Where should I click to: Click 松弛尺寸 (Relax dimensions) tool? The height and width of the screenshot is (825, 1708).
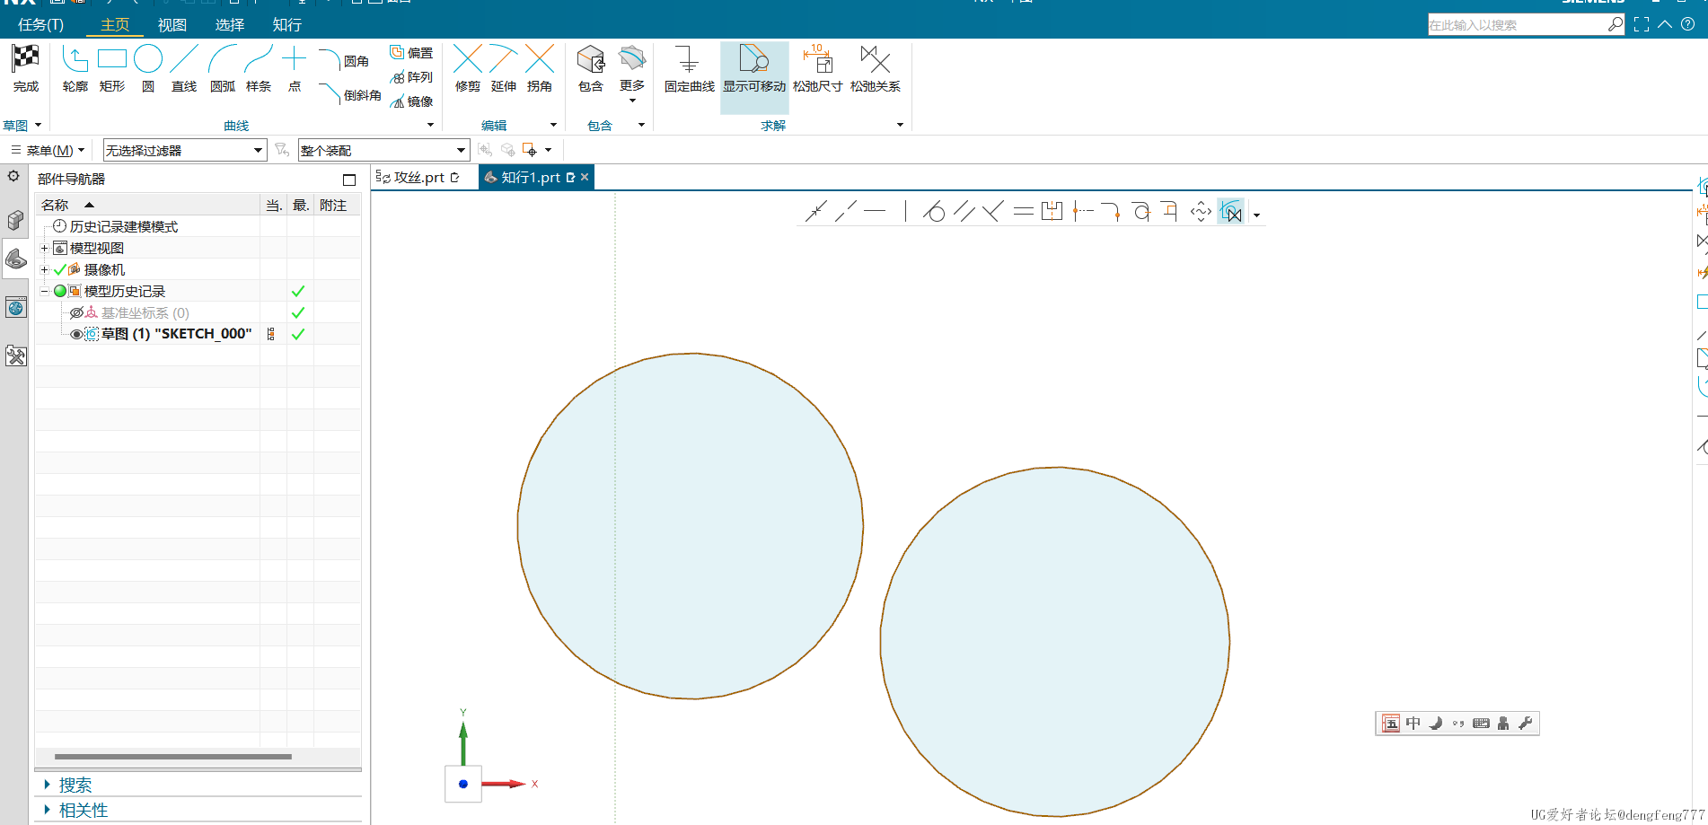(x=817, y=69)
